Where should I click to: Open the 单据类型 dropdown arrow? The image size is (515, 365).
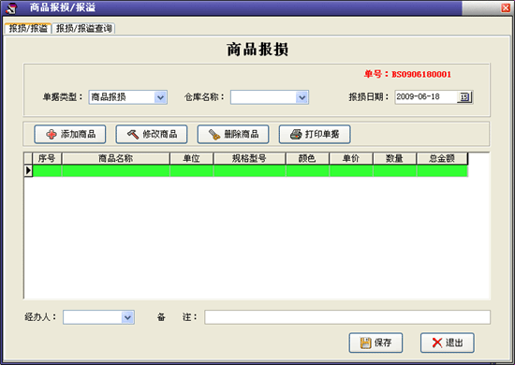point(160,97)
